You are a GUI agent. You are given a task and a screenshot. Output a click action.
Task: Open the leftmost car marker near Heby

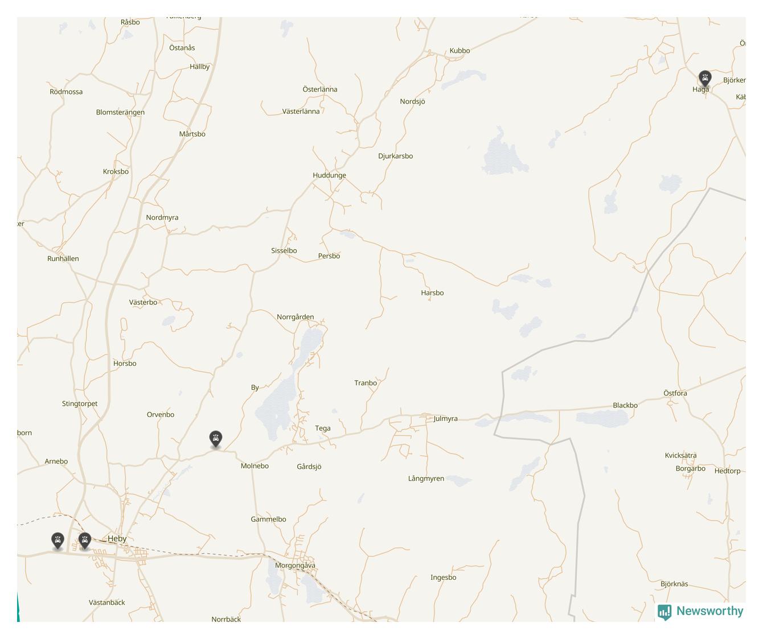tap(58, 541)
